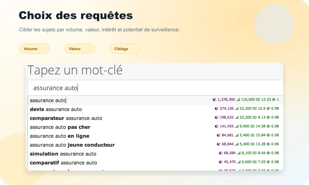
Task: Click the value 110,000
Action: click(x=248, y=100)
